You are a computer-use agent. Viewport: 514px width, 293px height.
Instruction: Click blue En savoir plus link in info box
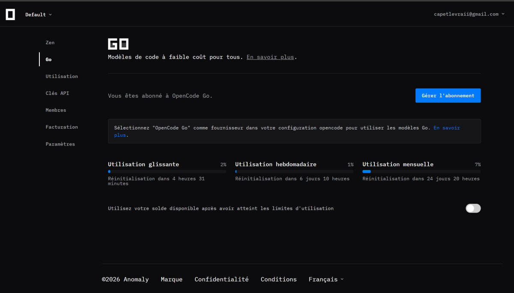point(447,128)
